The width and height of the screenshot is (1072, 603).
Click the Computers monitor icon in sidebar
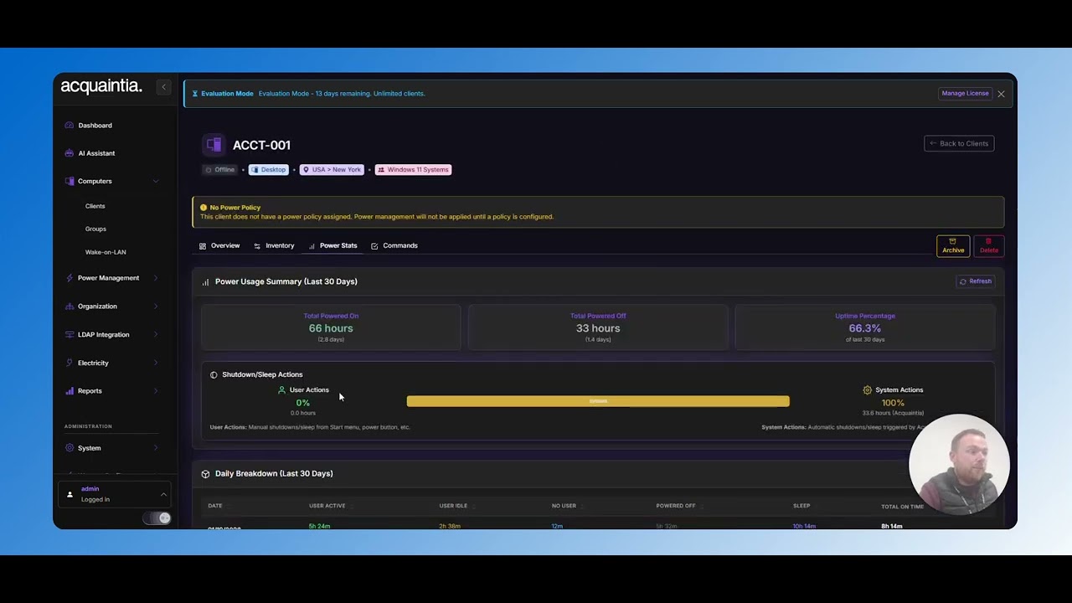(x=70, y=181)
